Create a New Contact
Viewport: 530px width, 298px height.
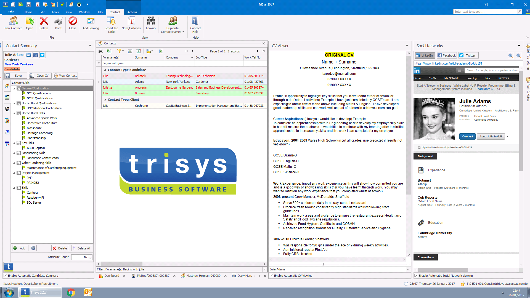(13, 24)
